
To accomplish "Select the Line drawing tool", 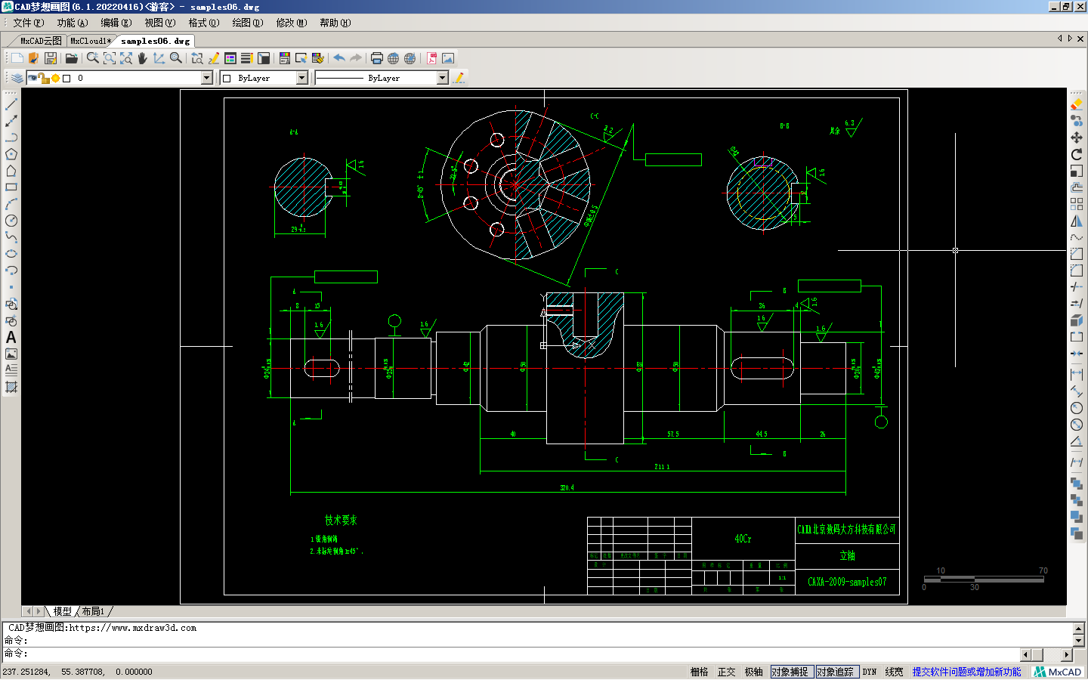I will pos(11,104).
